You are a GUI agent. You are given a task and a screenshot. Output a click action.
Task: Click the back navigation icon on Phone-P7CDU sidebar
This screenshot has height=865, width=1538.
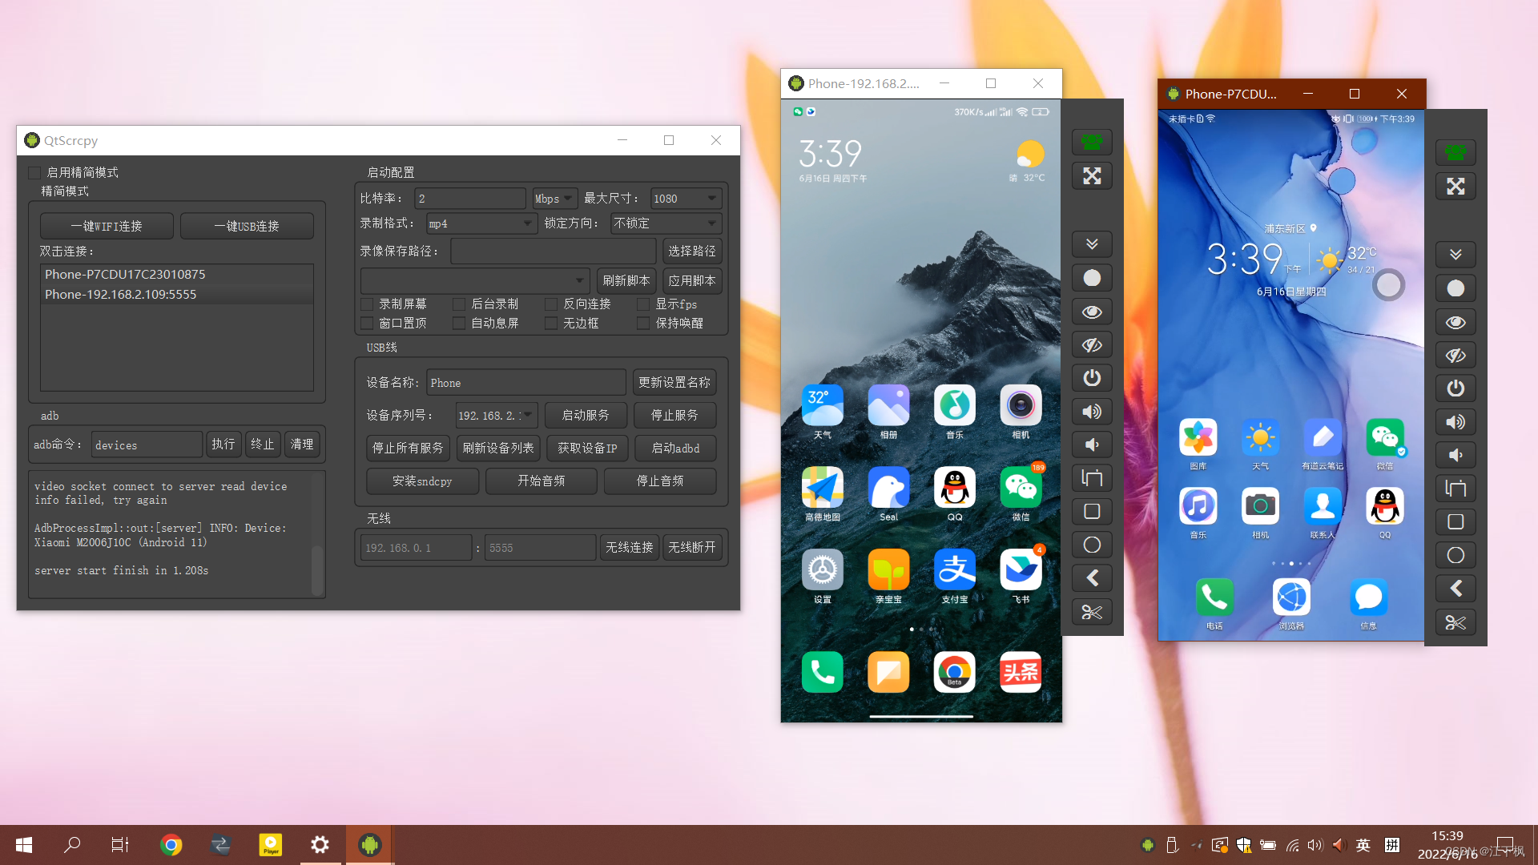click(x=1455, y=589)
